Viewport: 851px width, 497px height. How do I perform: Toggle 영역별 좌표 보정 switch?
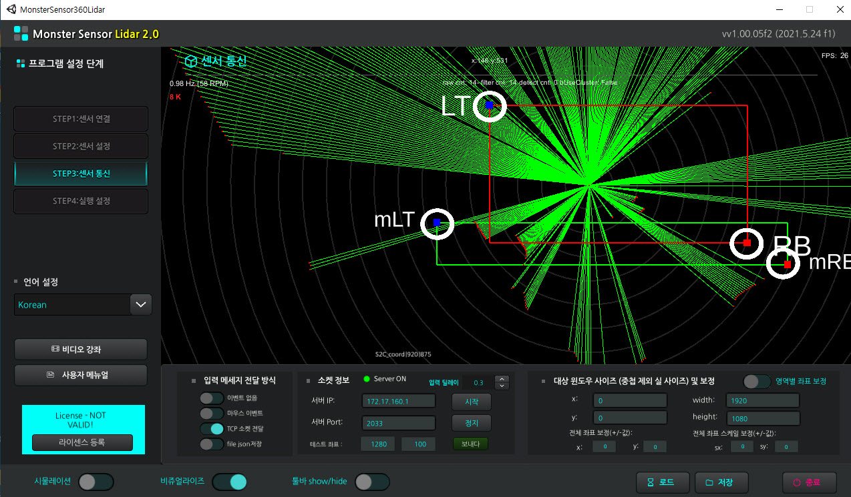click(757, 382)
